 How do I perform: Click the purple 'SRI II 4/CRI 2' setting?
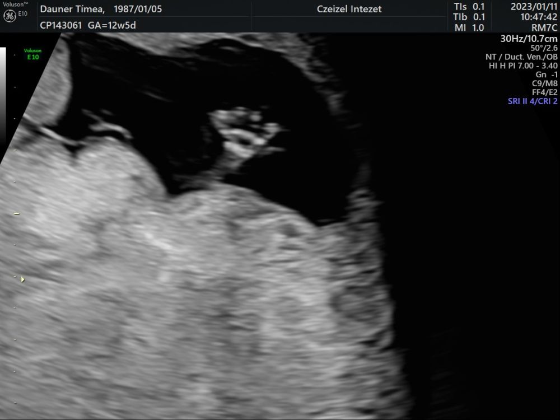click(533, 101)
